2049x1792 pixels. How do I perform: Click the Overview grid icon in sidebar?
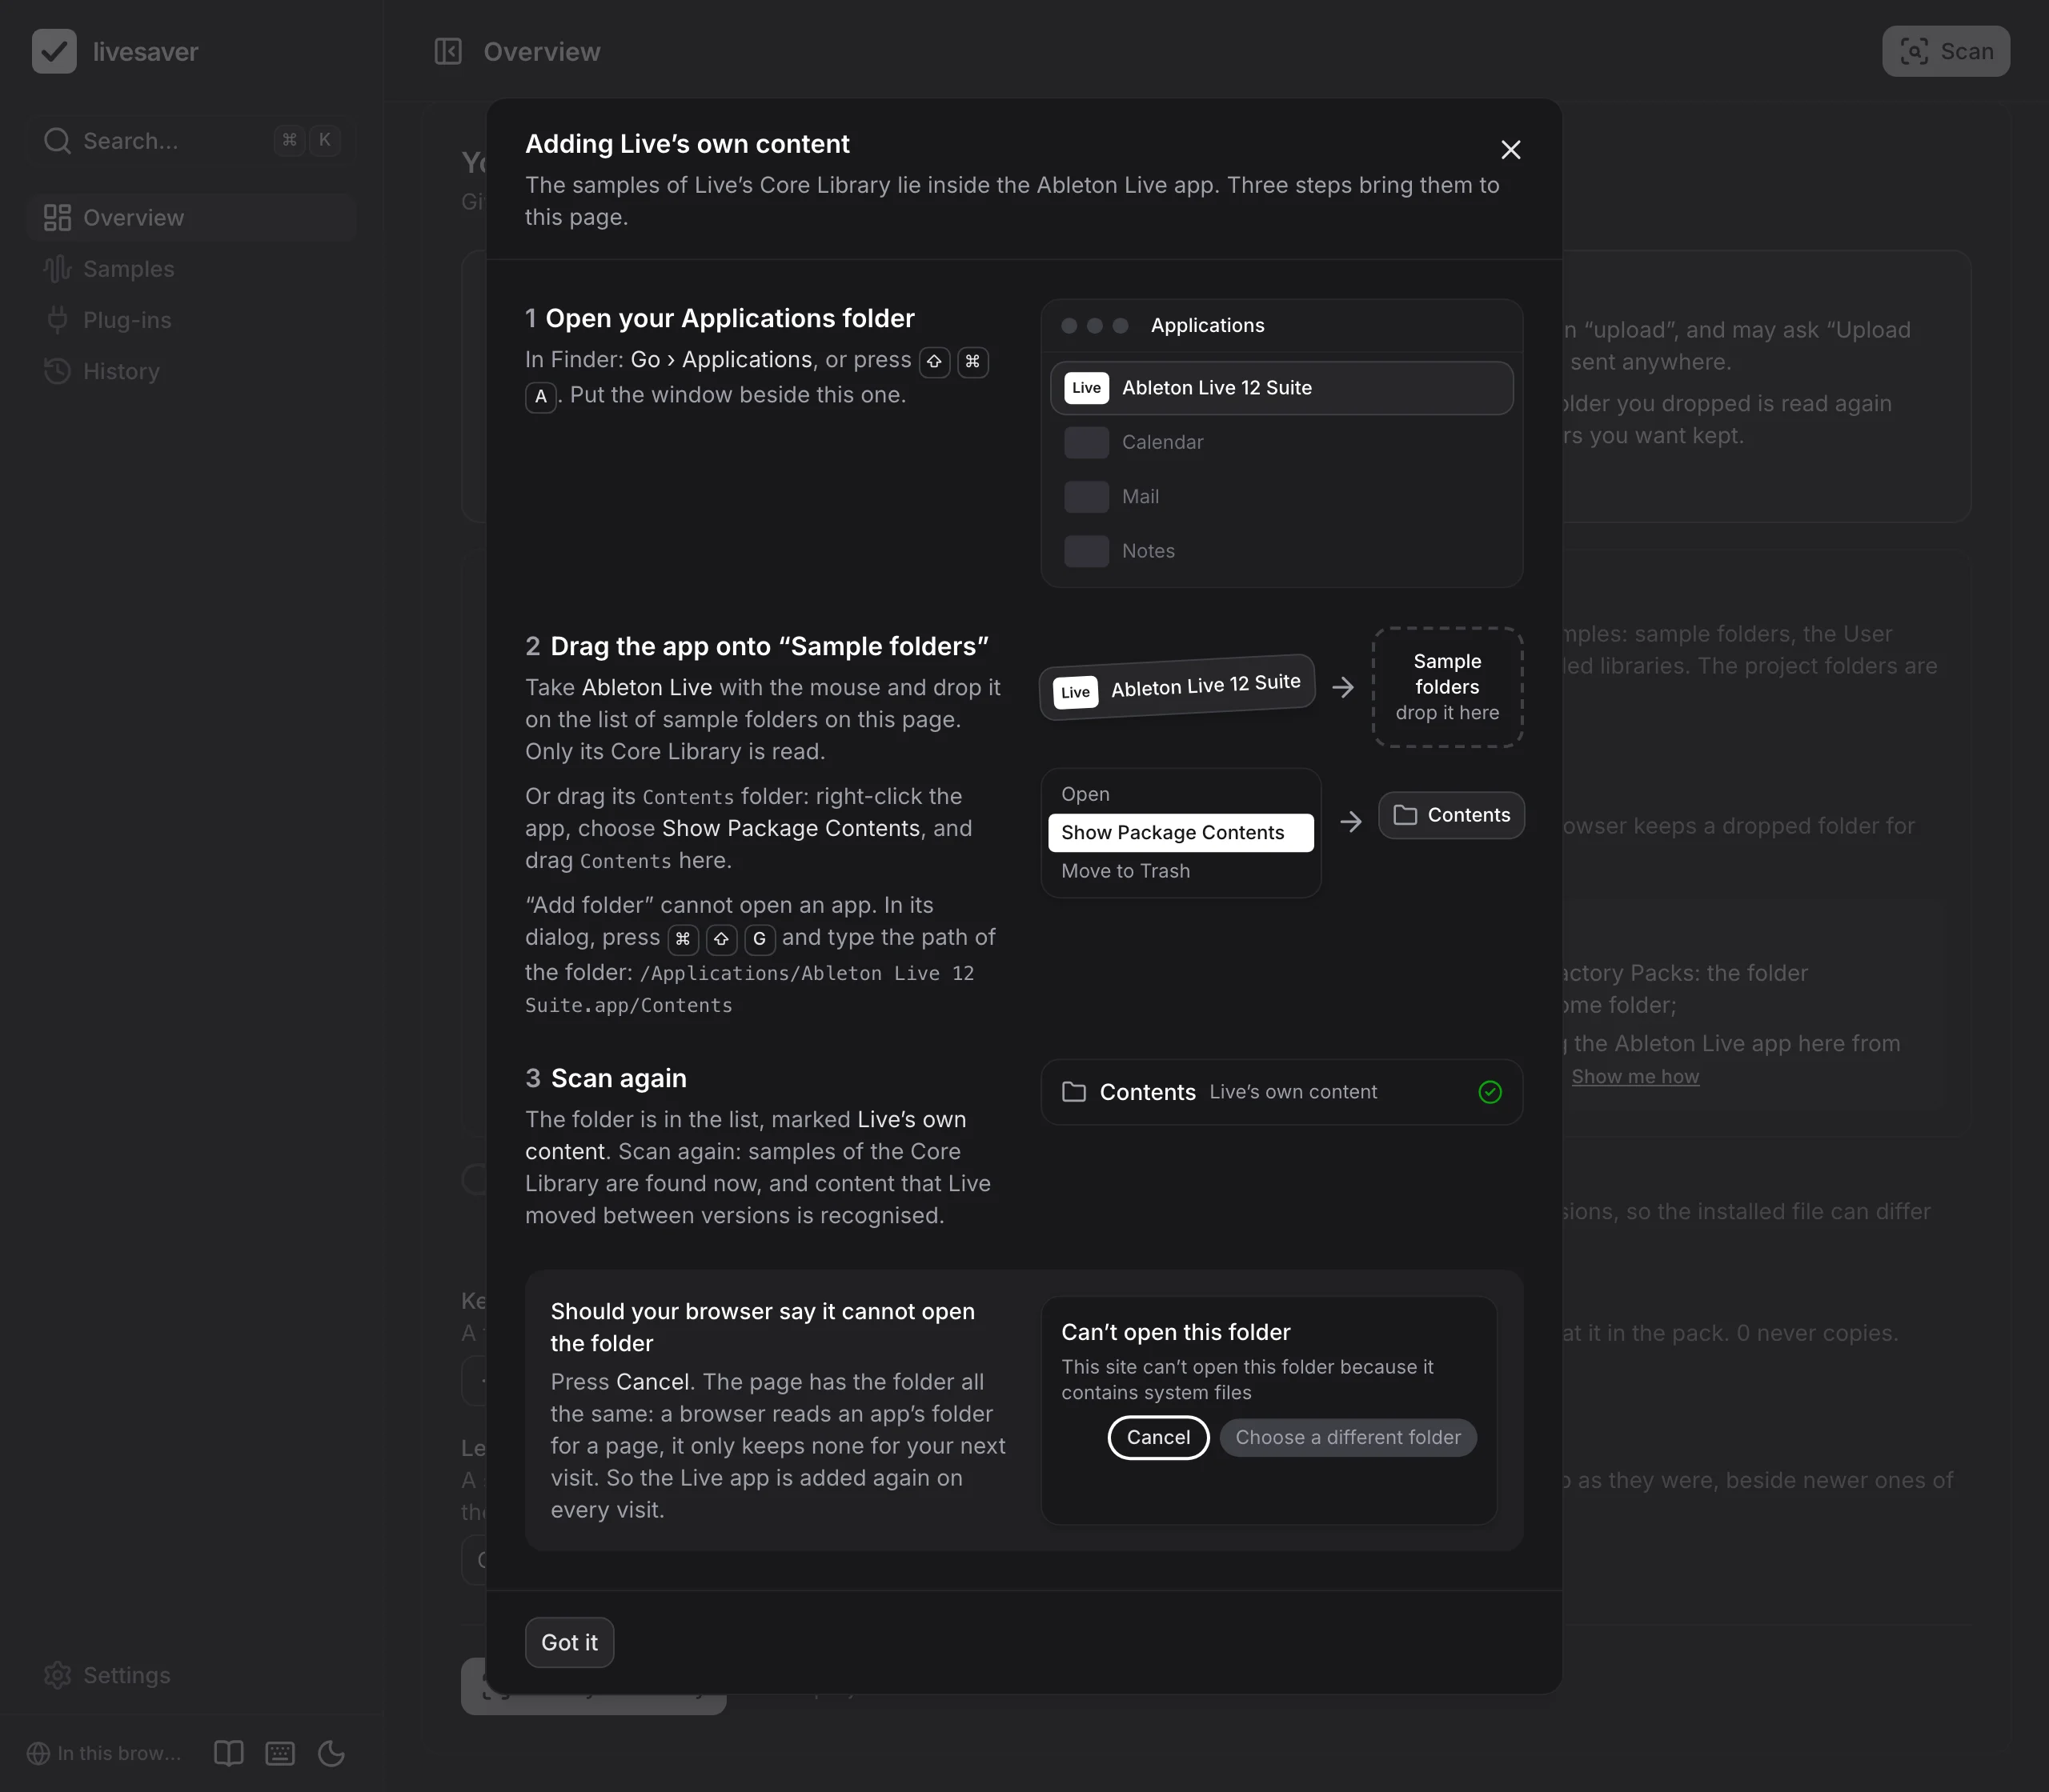[x=57, y=217]
